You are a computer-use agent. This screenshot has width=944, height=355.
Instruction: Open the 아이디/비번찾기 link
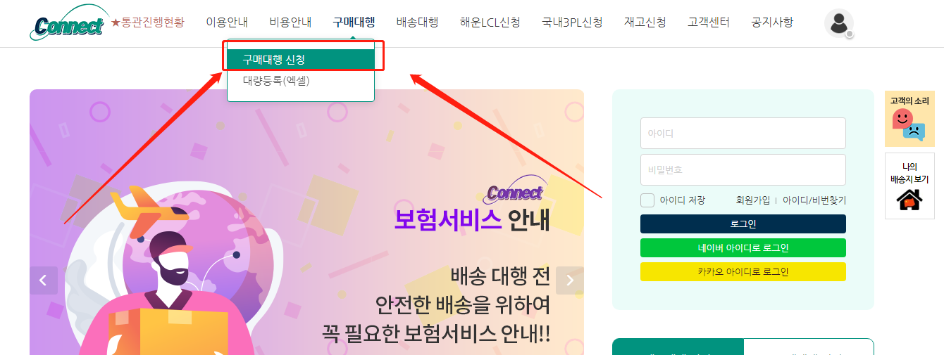click(x=814, y=200)
